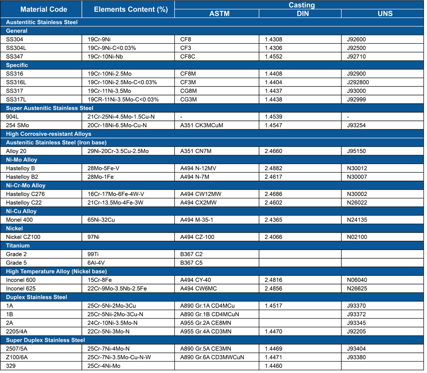
Task: Expand the Ni-Mo Alloy section
Action: click(21, 160)
